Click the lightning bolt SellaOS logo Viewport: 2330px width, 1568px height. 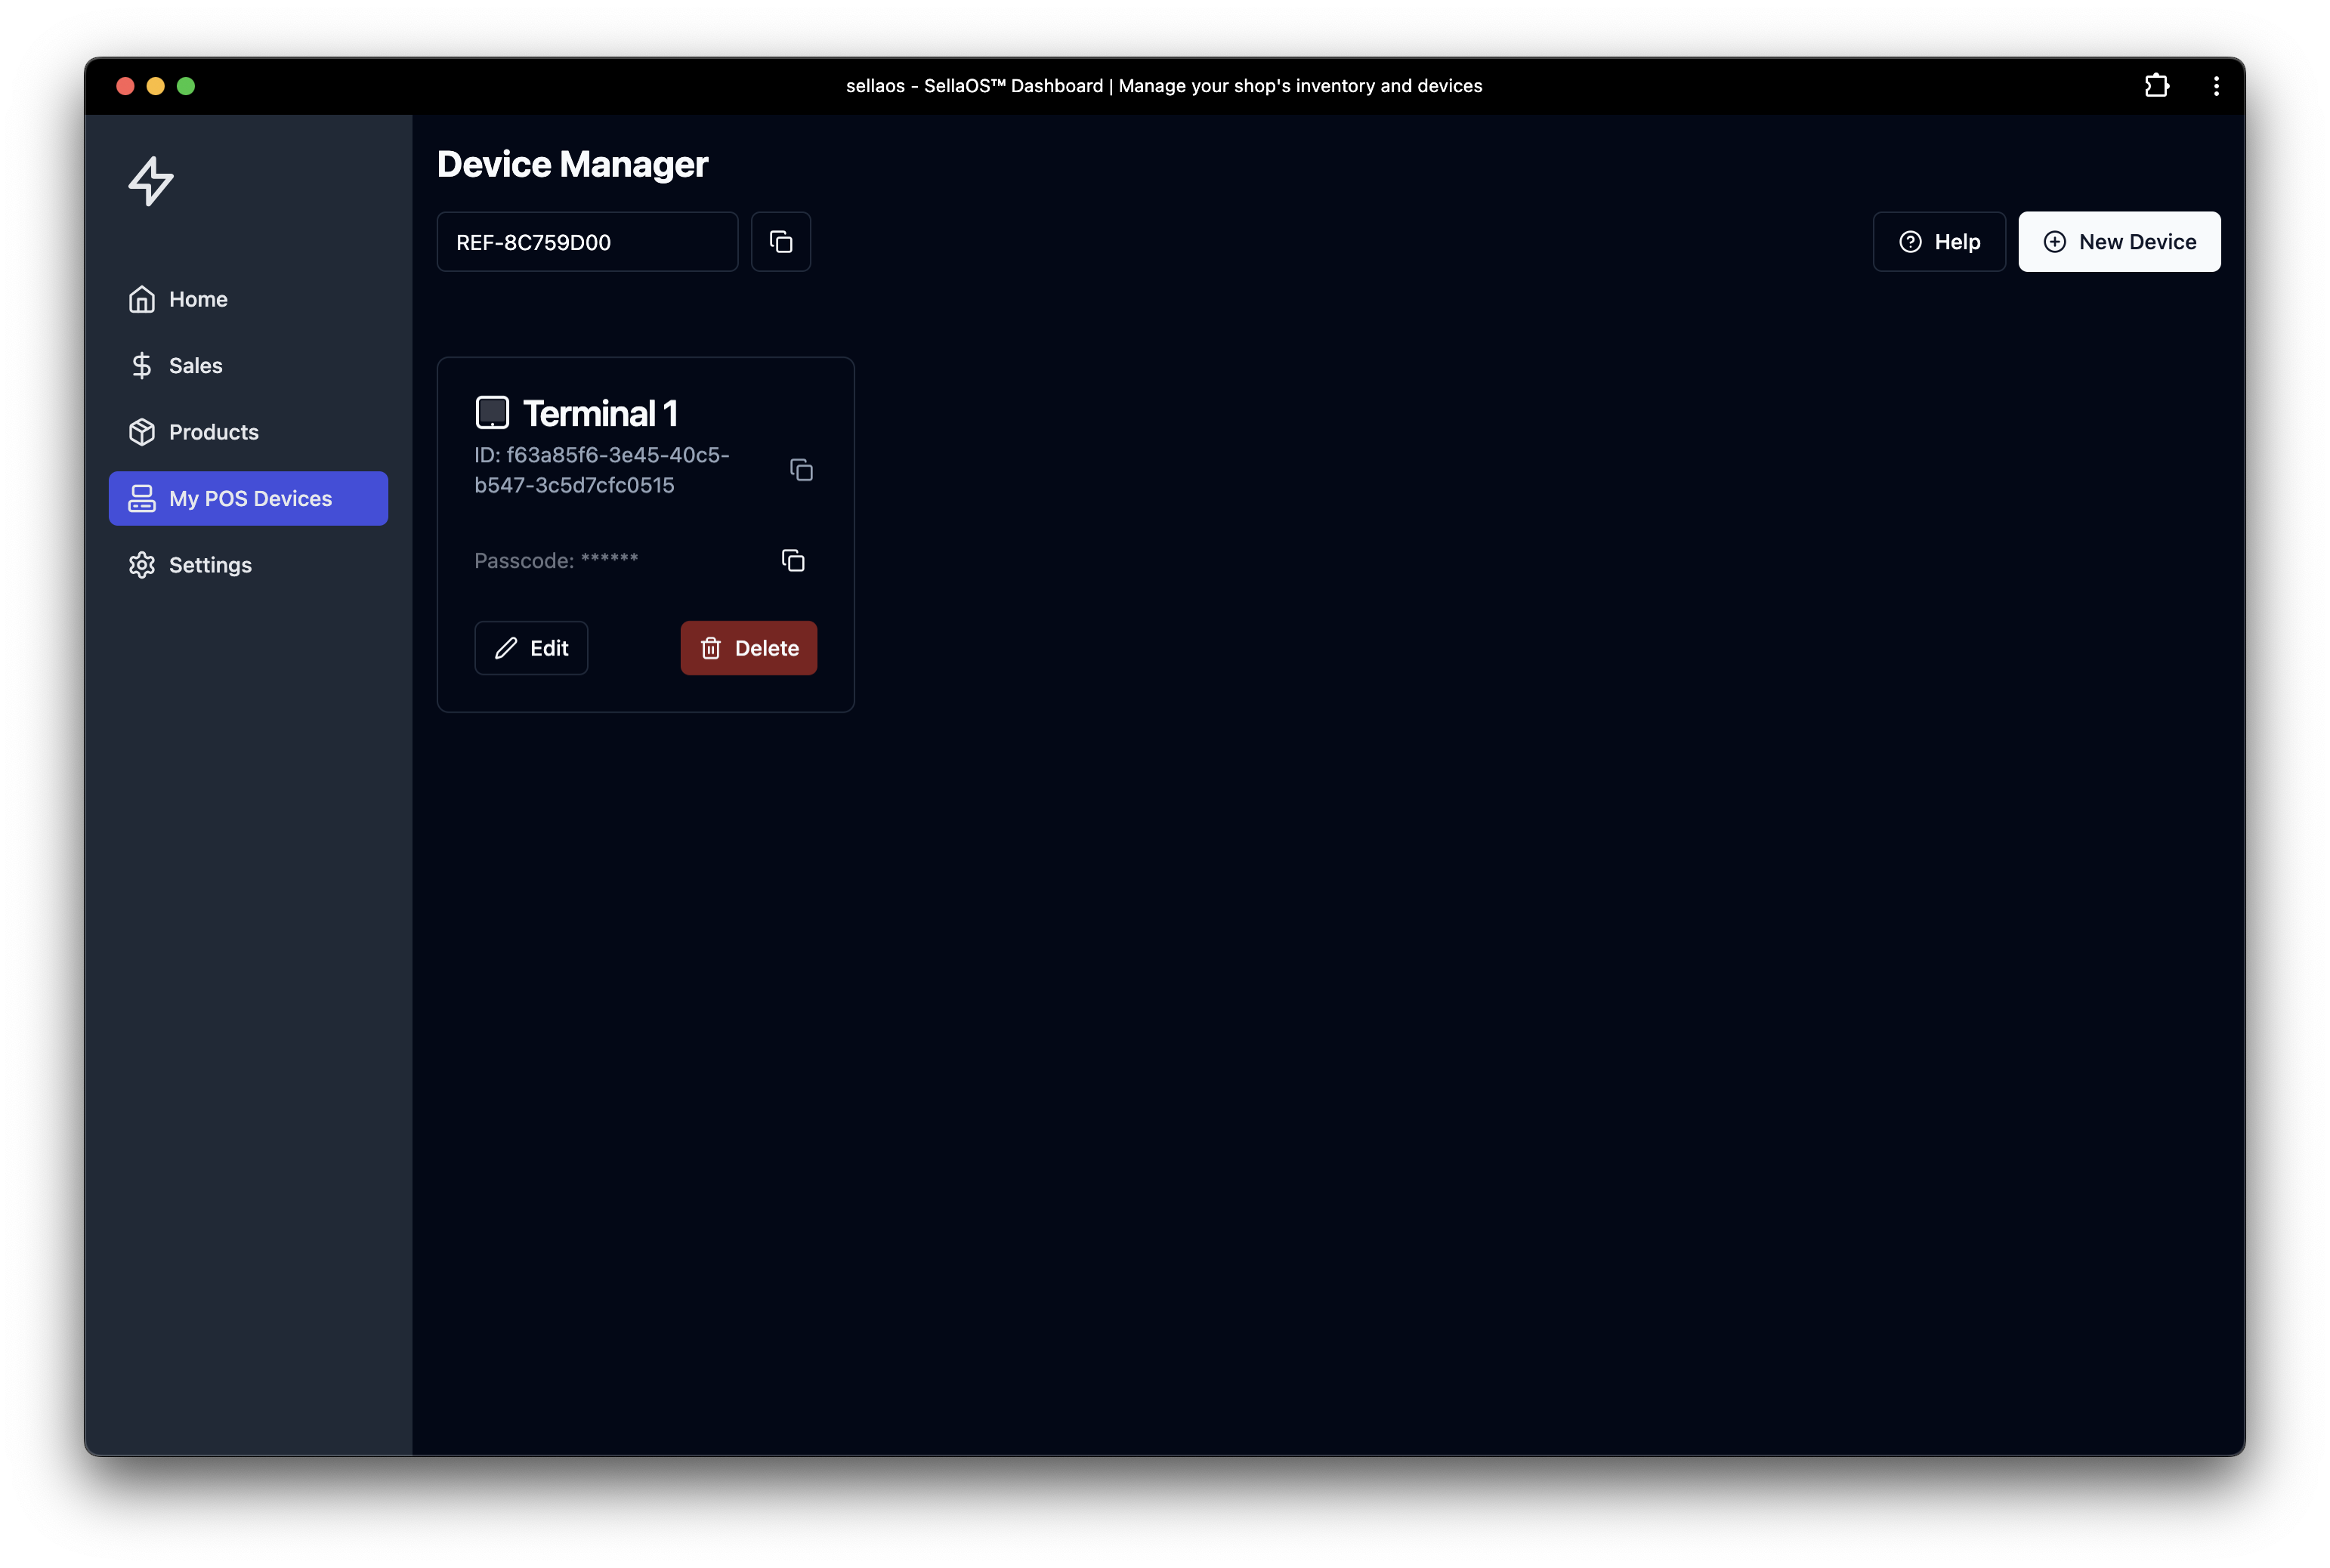click(x=151, y=181)
